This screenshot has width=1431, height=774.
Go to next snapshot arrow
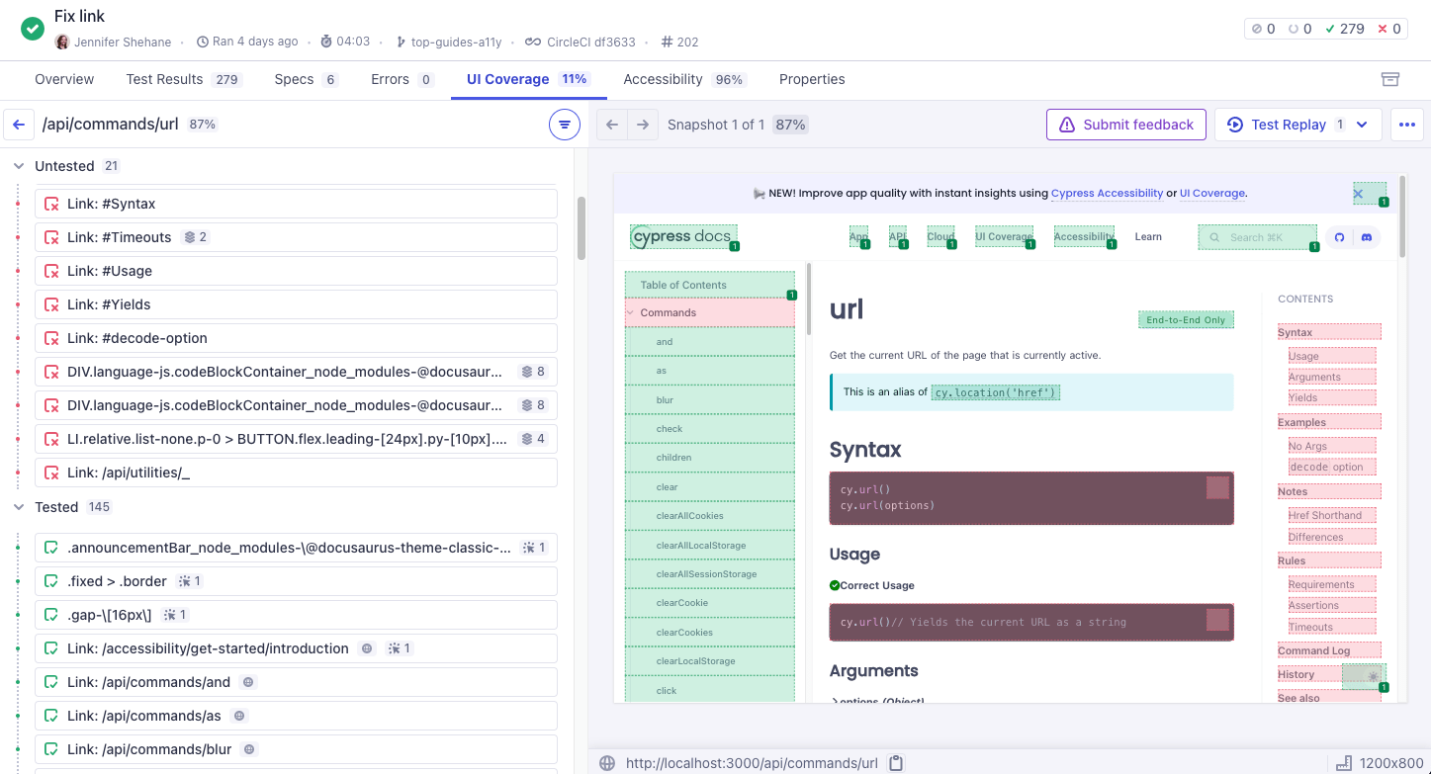(x=643, y=125)
